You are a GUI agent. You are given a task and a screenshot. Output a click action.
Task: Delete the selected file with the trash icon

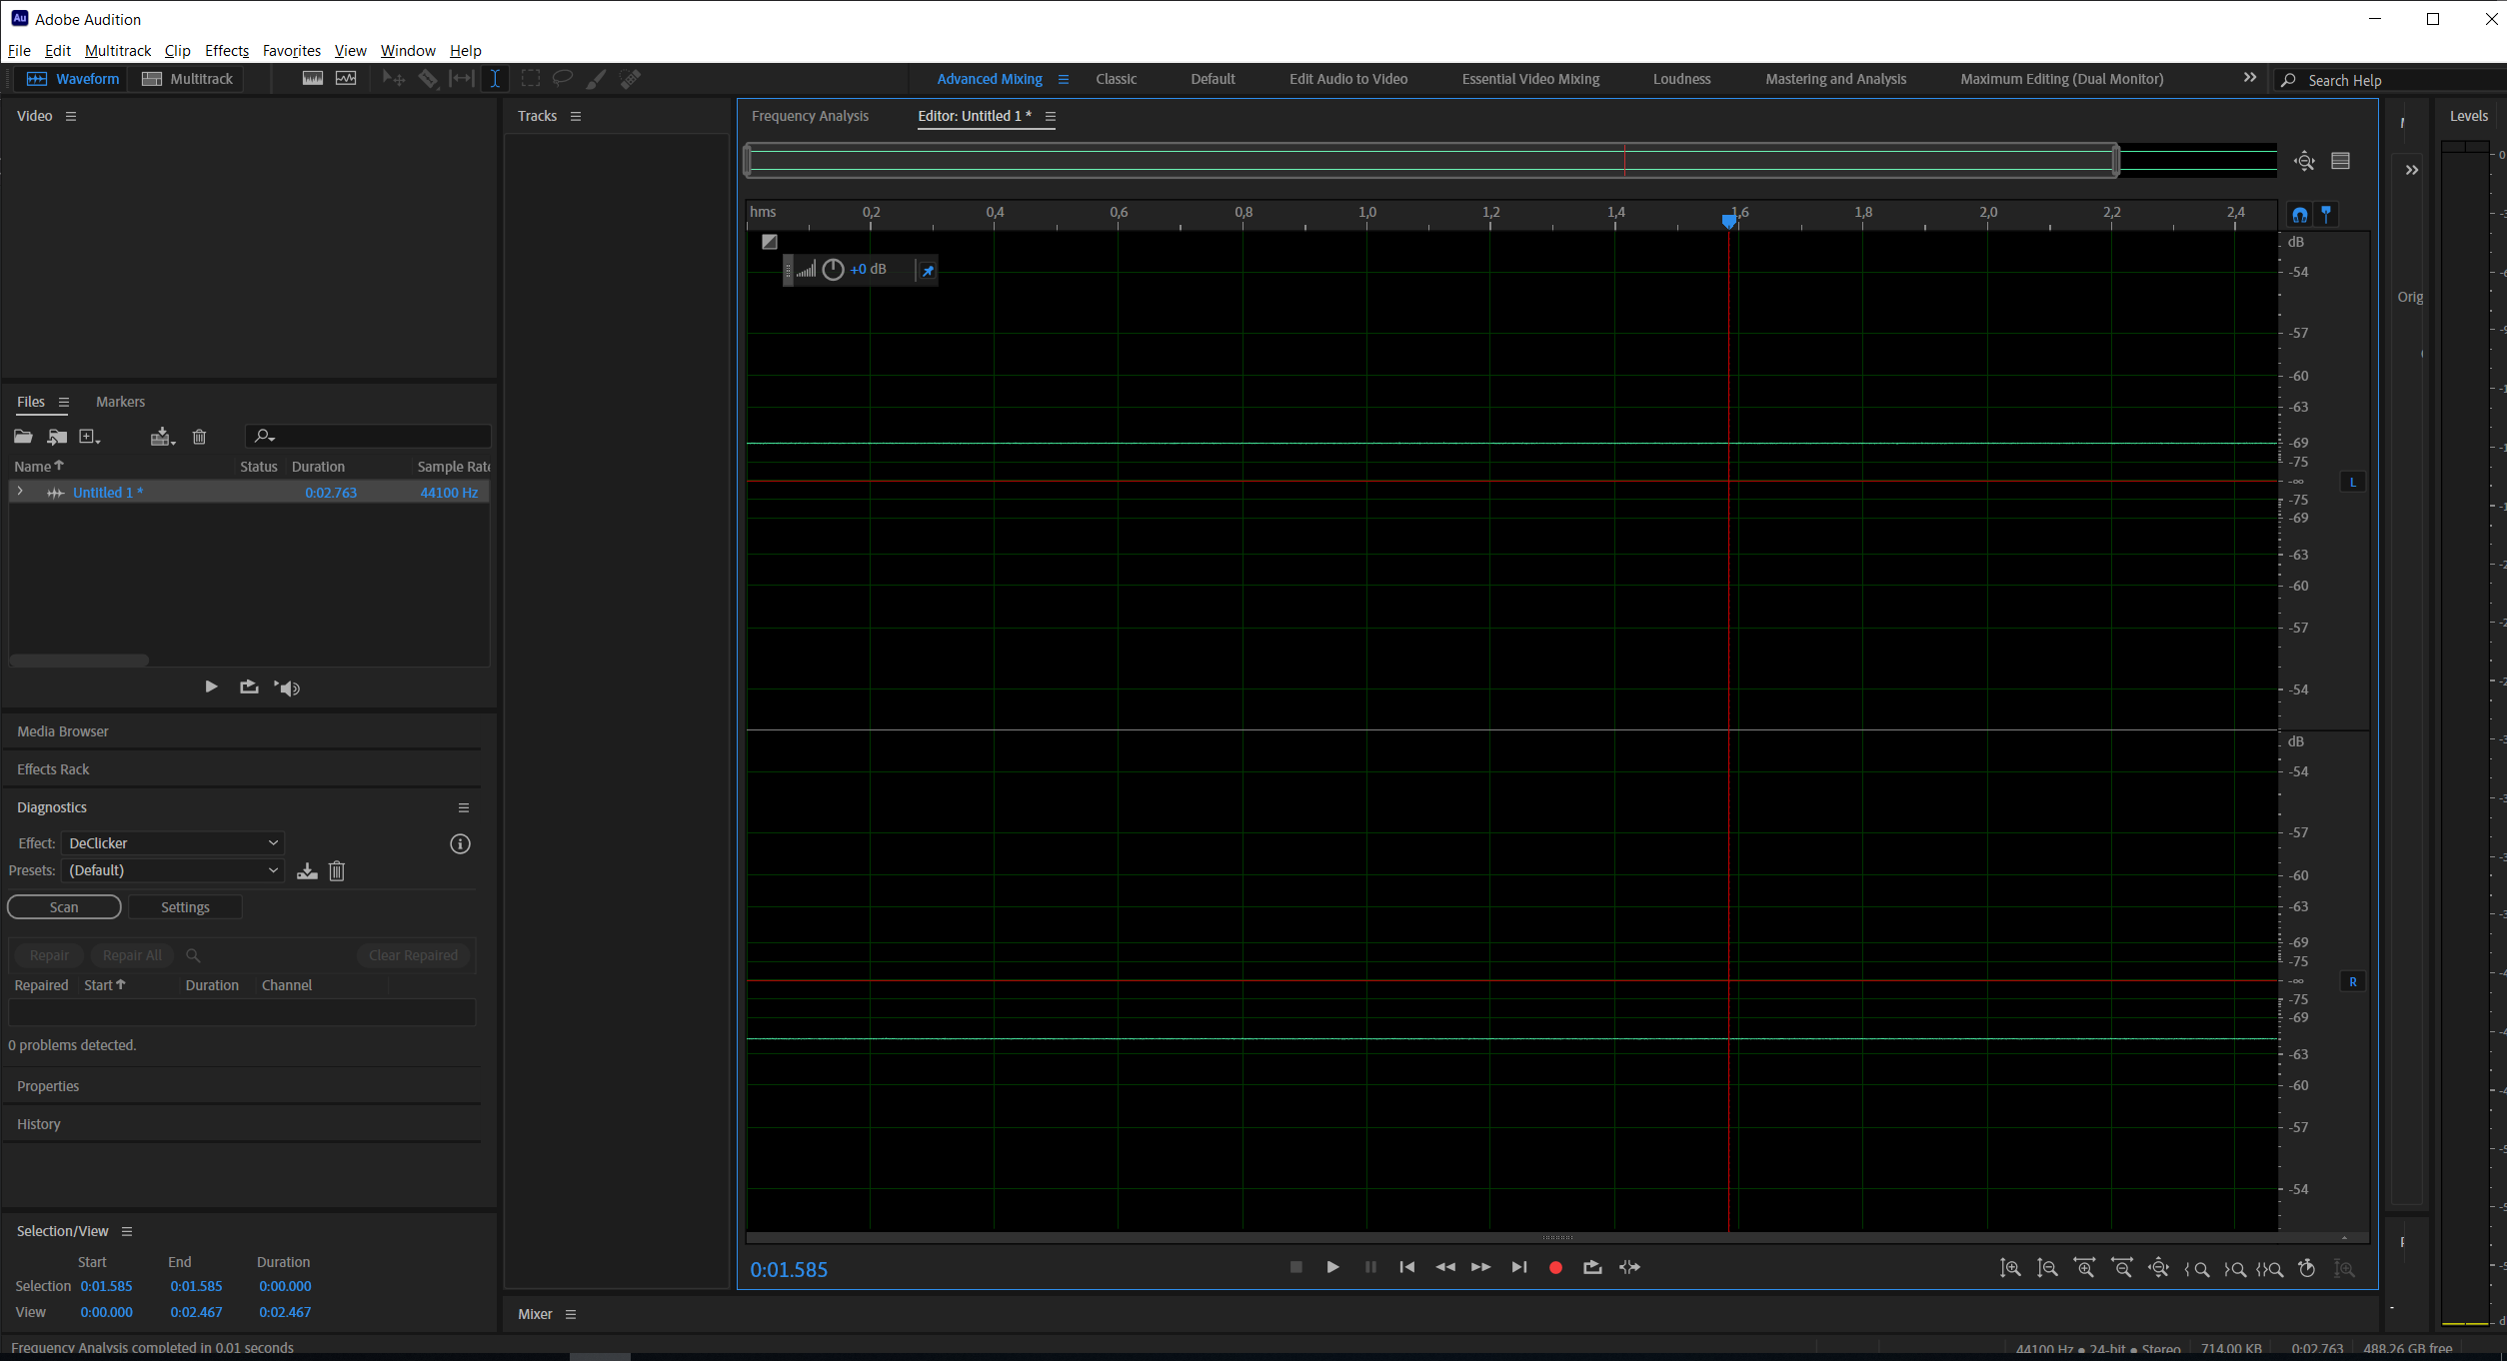pyautogui.click(x=199, y=437)
